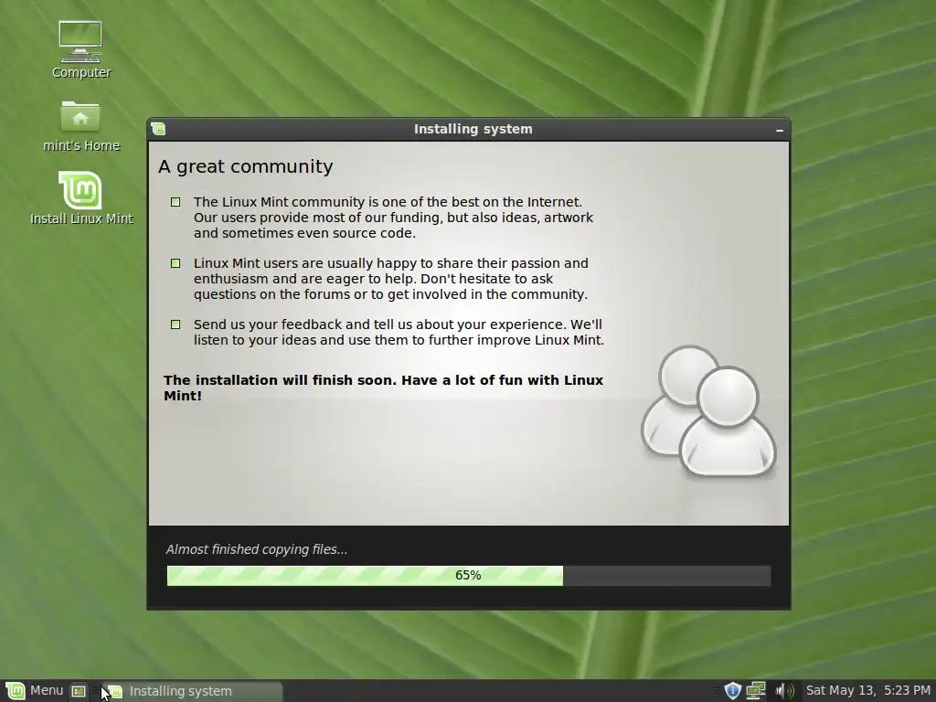Click 'Almost finished copying files...' status text

point(257,549)
